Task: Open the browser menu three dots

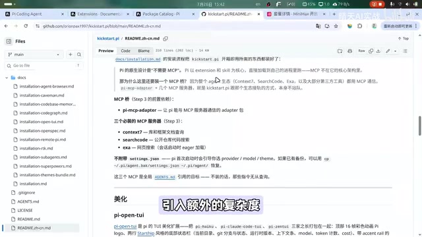Action: (x=416, y=26)
